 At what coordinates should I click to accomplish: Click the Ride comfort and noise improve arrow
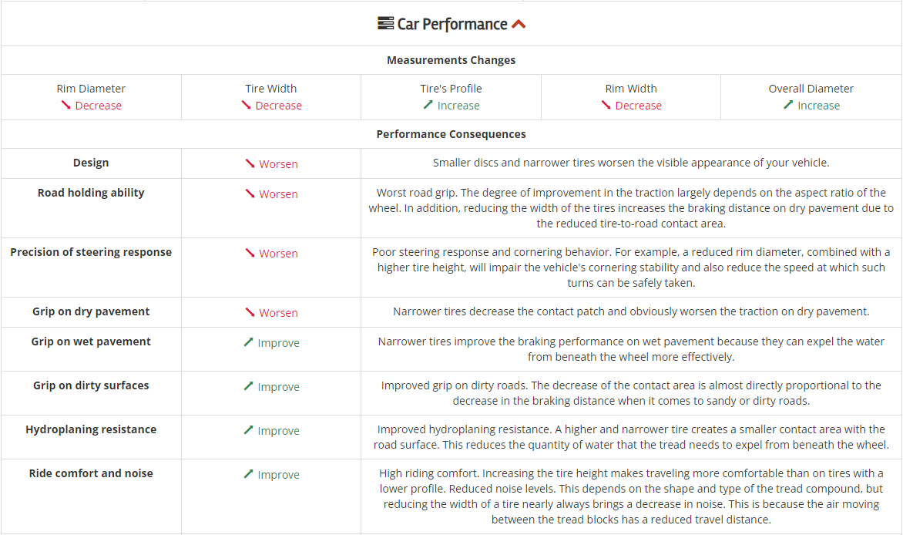(249, 474)
